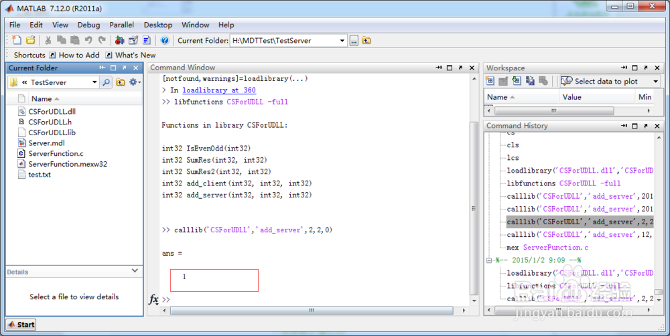Screen dimensions: 670x336
Task: Click What's New shortcut
Action: coord(131,55)
